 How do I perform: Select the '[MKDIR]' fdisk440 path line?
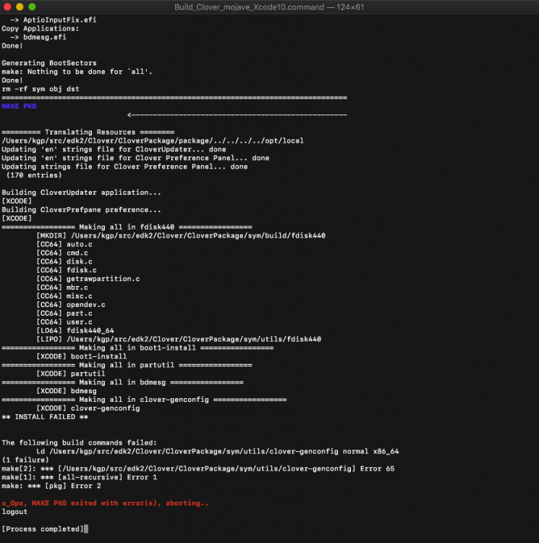tap(181, 236)
